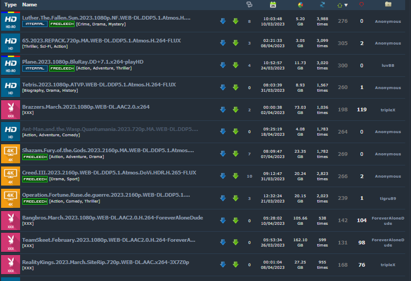
Task: Click blue download arrow for Ant-Man Quantumania
Action: tap(223, 131)
